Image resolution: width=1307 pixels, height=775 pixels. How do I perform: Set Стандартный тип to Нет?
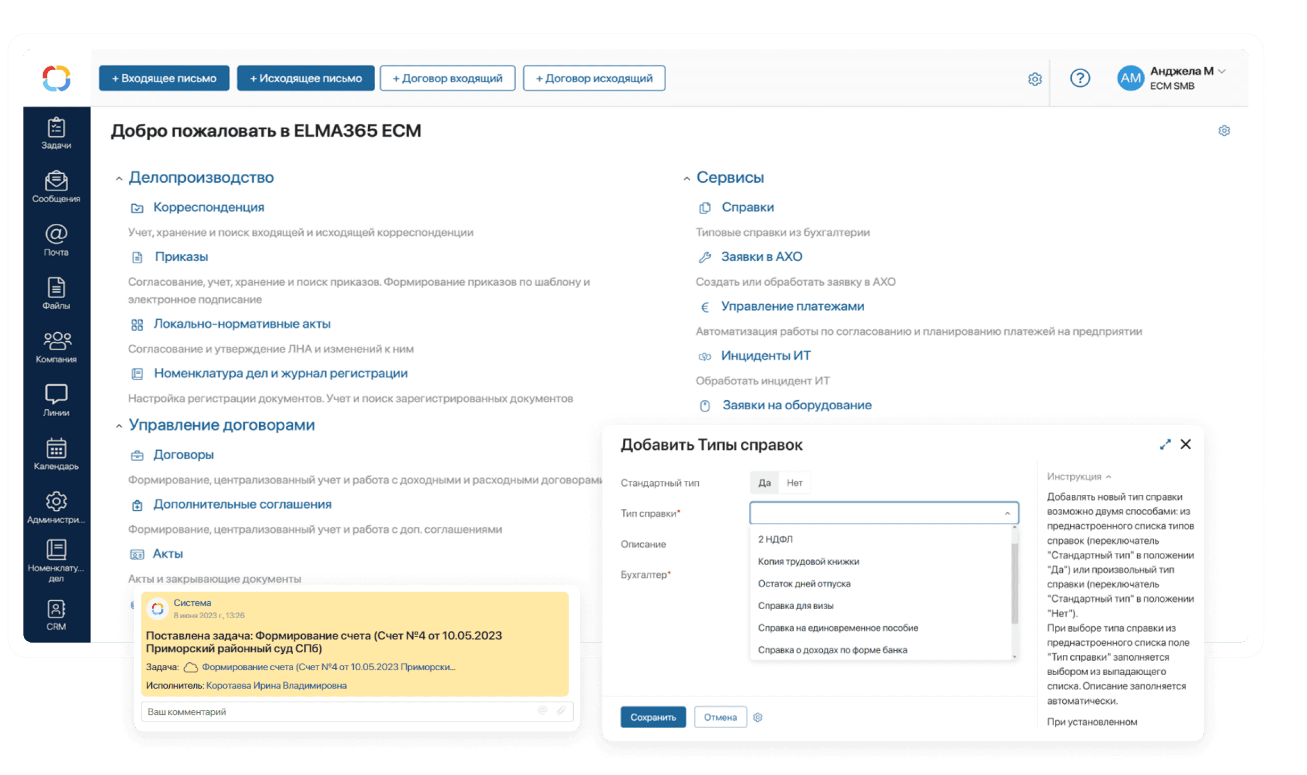tap(795, 483)
